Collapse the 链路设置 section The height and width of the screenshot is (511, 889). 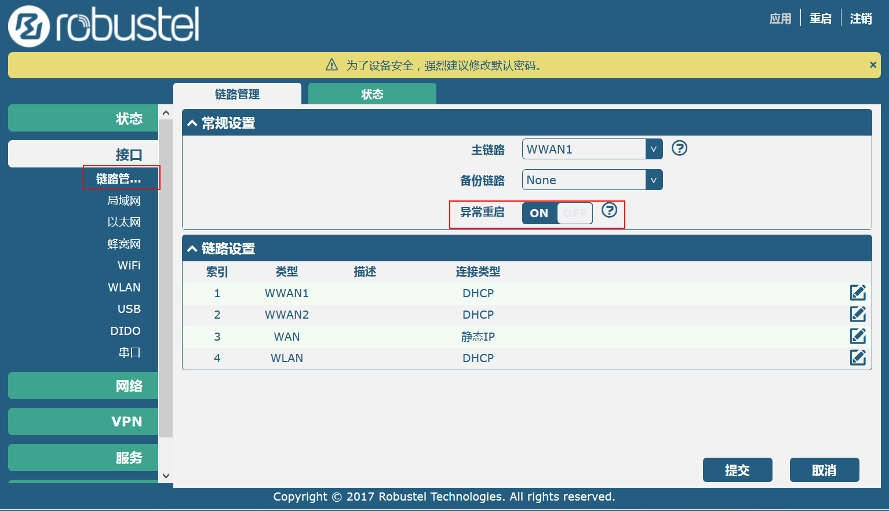(192, 249)
